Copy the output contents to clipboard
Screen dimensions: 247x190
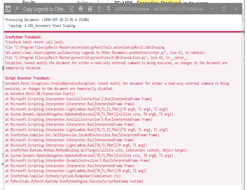click(99, 9)
